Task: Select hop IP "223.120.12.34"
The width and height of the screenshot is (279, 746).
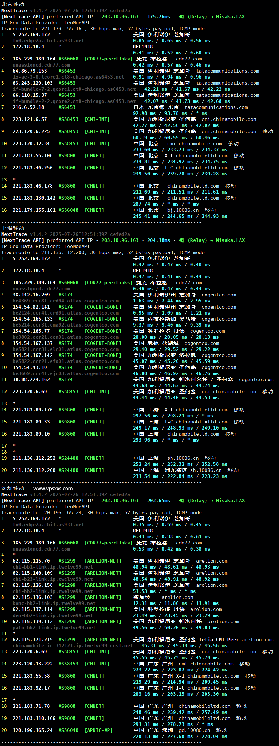Action: pyautogui.click(x=31, y=144)
